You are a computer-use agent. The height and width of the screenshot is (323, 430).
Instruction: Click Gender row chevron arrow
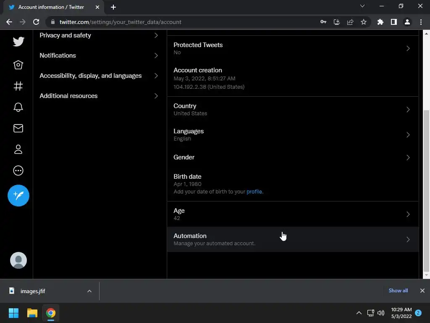click(408, 157)
